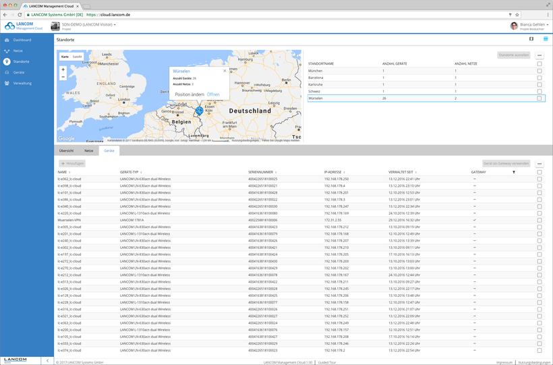Click the Gateway column filter icon

[x=514, y=172]
